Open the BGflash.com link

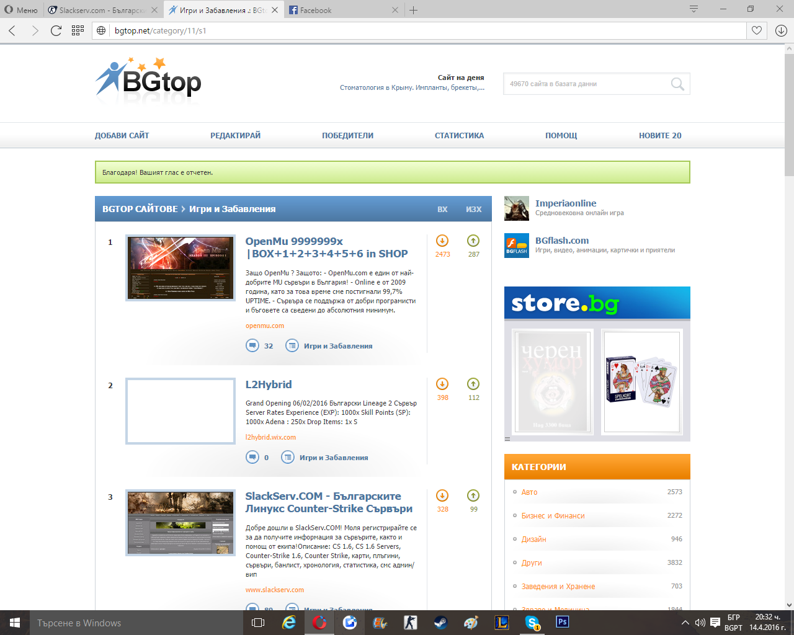(562, 241)
